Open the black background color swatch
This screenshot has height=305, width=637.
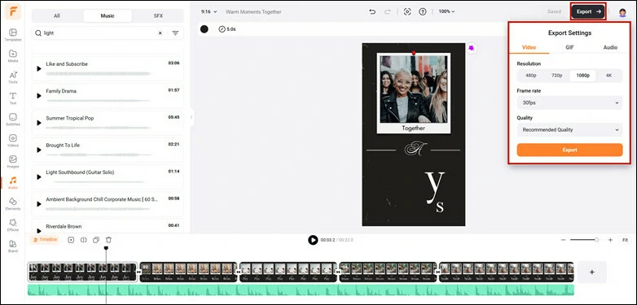coord(204,29)
